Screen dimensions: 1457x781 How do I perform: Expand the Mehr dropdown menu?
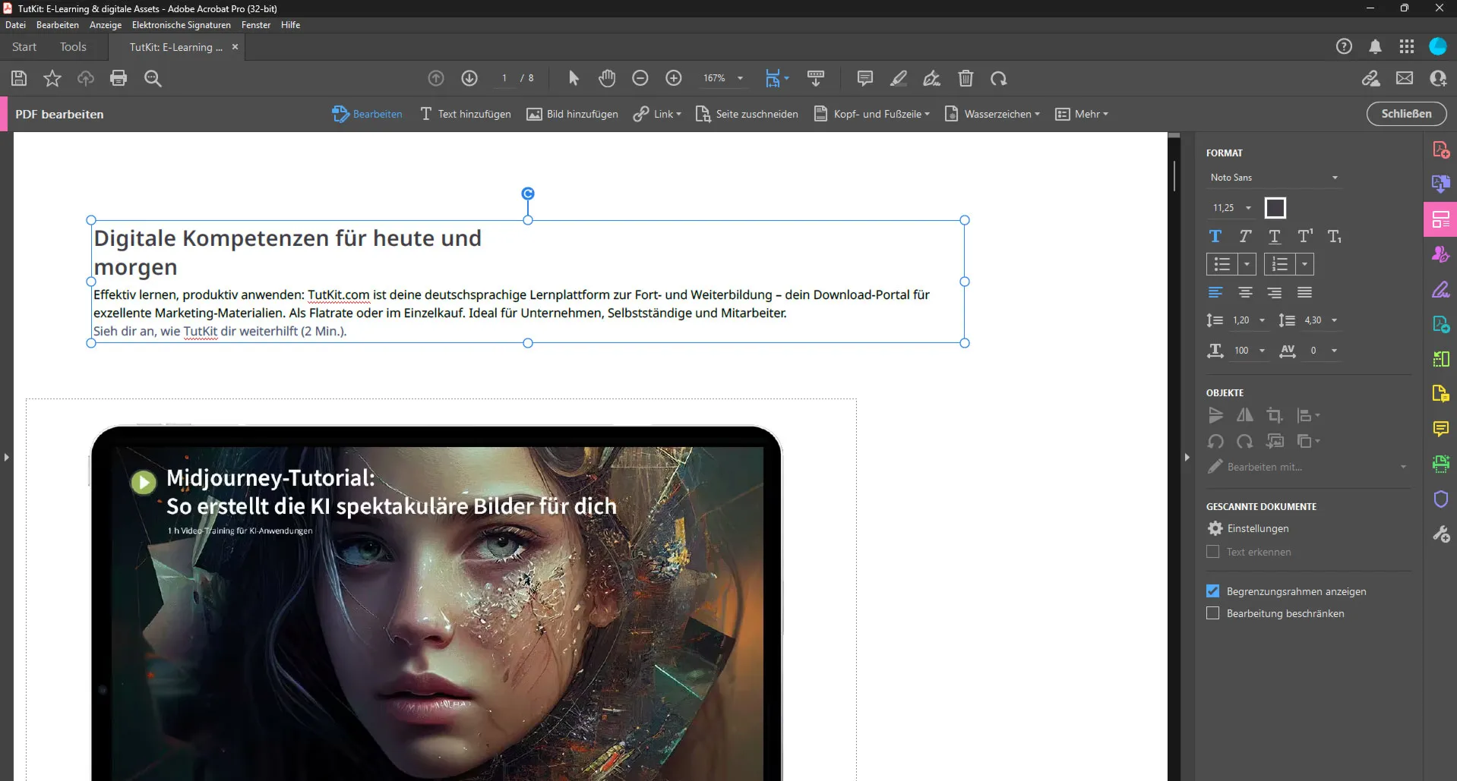click(x=1082, y=114)
